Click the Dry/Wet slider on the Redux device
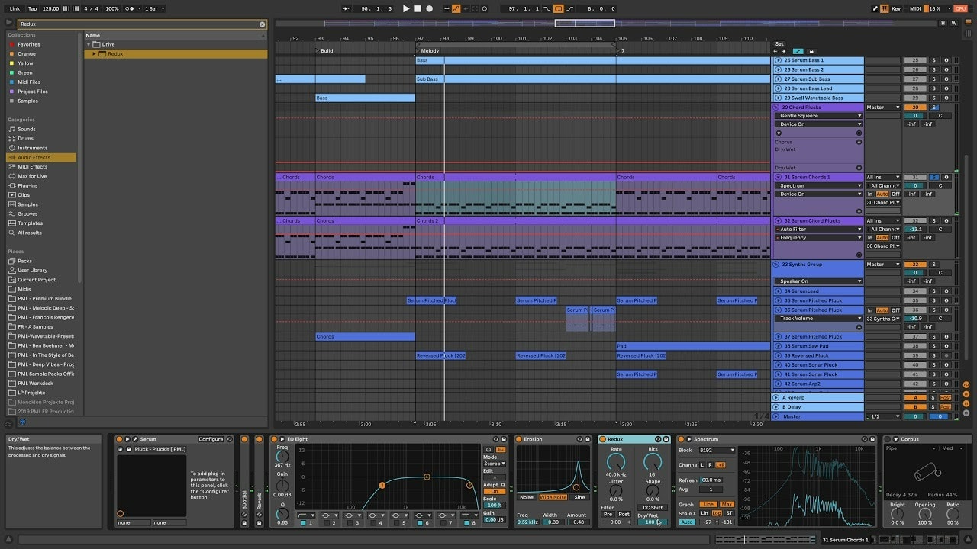 tap(651, 522)
